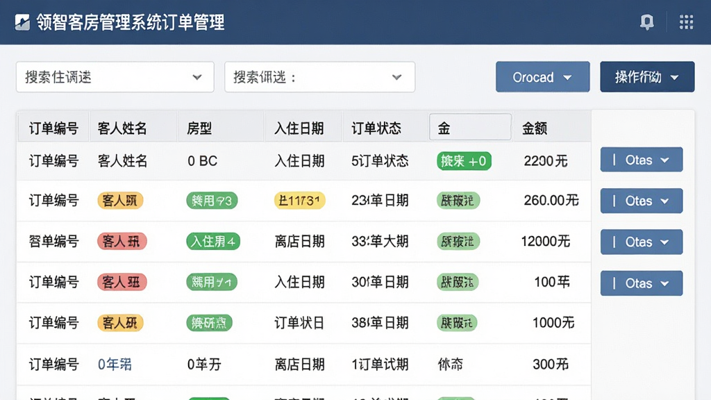Click light green status tag in 12000无 row
The height and width of the screenshot is (400, 711).
tap(458, 241)
